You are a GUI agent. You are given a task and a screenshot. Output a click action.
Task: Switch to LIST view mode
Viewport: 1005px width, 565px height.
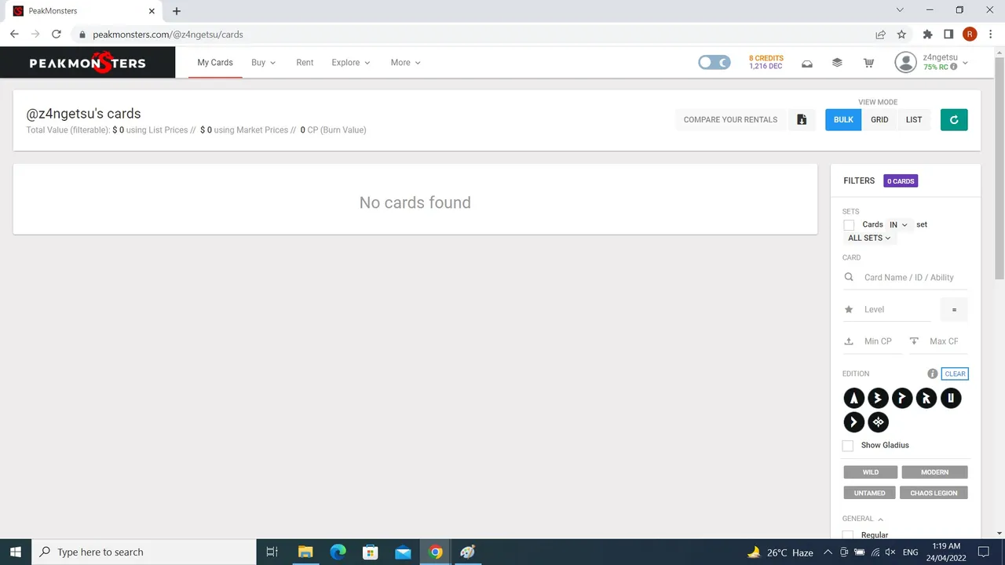point(914,119)
